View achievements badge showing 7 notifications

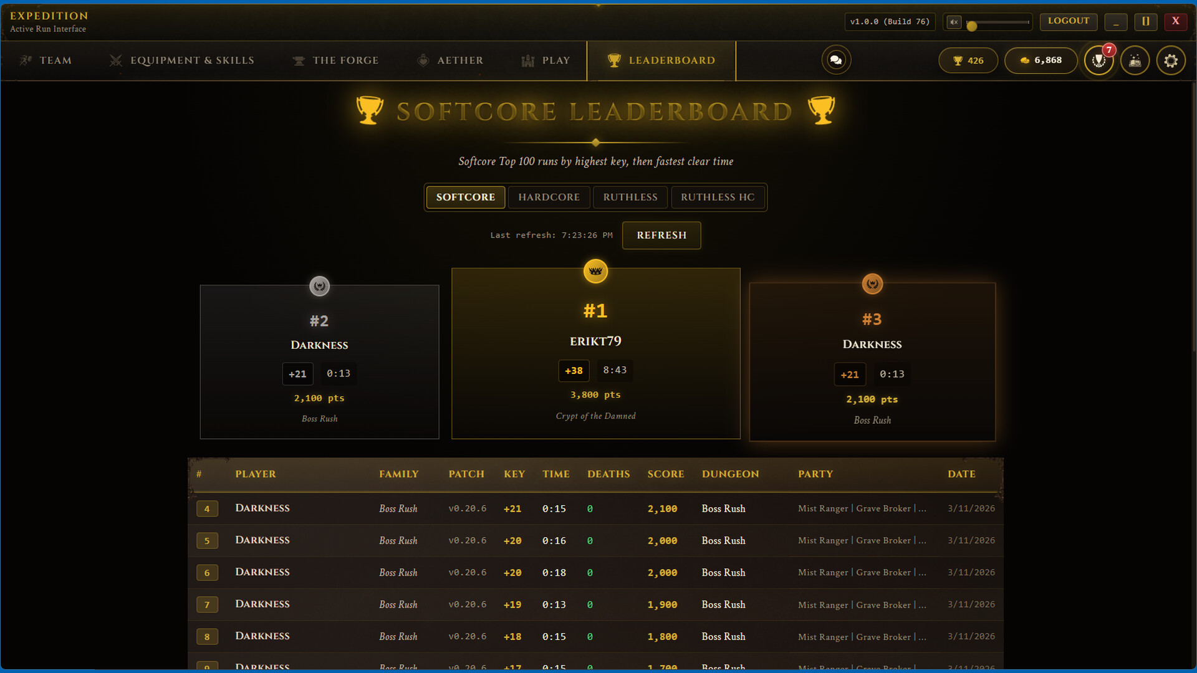coord(1098,60)
